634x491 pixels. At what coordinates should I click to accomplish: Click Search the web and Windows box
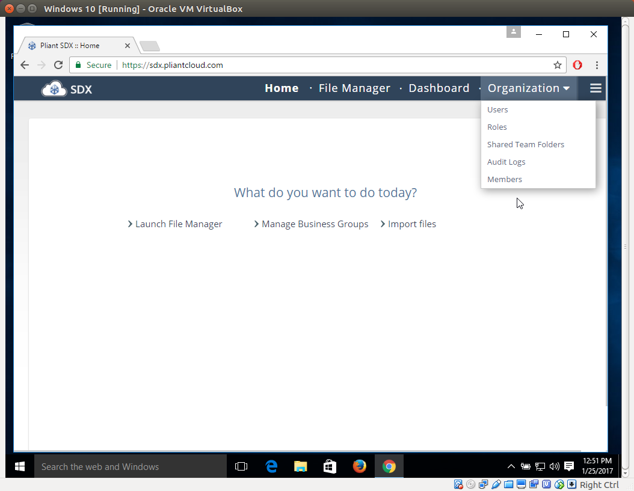130,466
